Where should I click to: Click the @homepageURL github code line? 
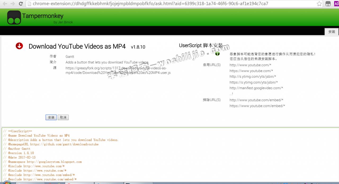coord(51,144)
